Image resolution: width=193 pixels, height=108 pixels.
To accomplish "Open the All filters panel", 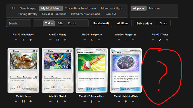I will (x=123, y=23).
